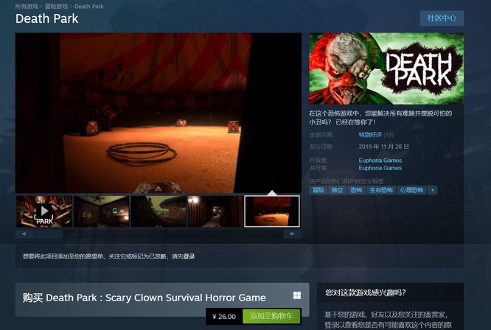Go to 冒险游戏 breadcrumb category
491x330 pixels.
pos(57,7)
